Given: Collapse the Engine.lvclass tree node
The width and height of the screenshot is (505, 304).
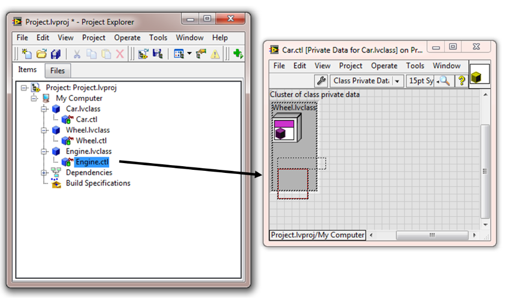Looking at the screenshot, I should (x=44, y=151).
